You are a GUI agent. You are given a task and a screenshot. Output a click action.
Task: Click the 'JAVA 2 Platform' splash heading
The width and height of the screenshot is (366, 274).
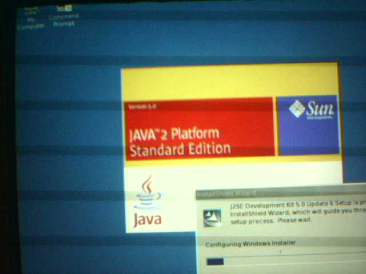tap(174, 135)
